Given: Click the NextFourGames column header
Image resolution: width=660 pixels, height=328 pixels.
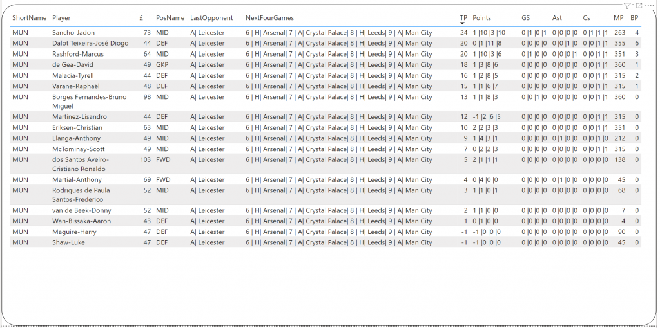Looking at the screenshot, I should point(269,18).
